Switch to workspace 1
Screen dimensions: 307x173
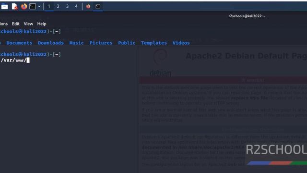(49, 6)
